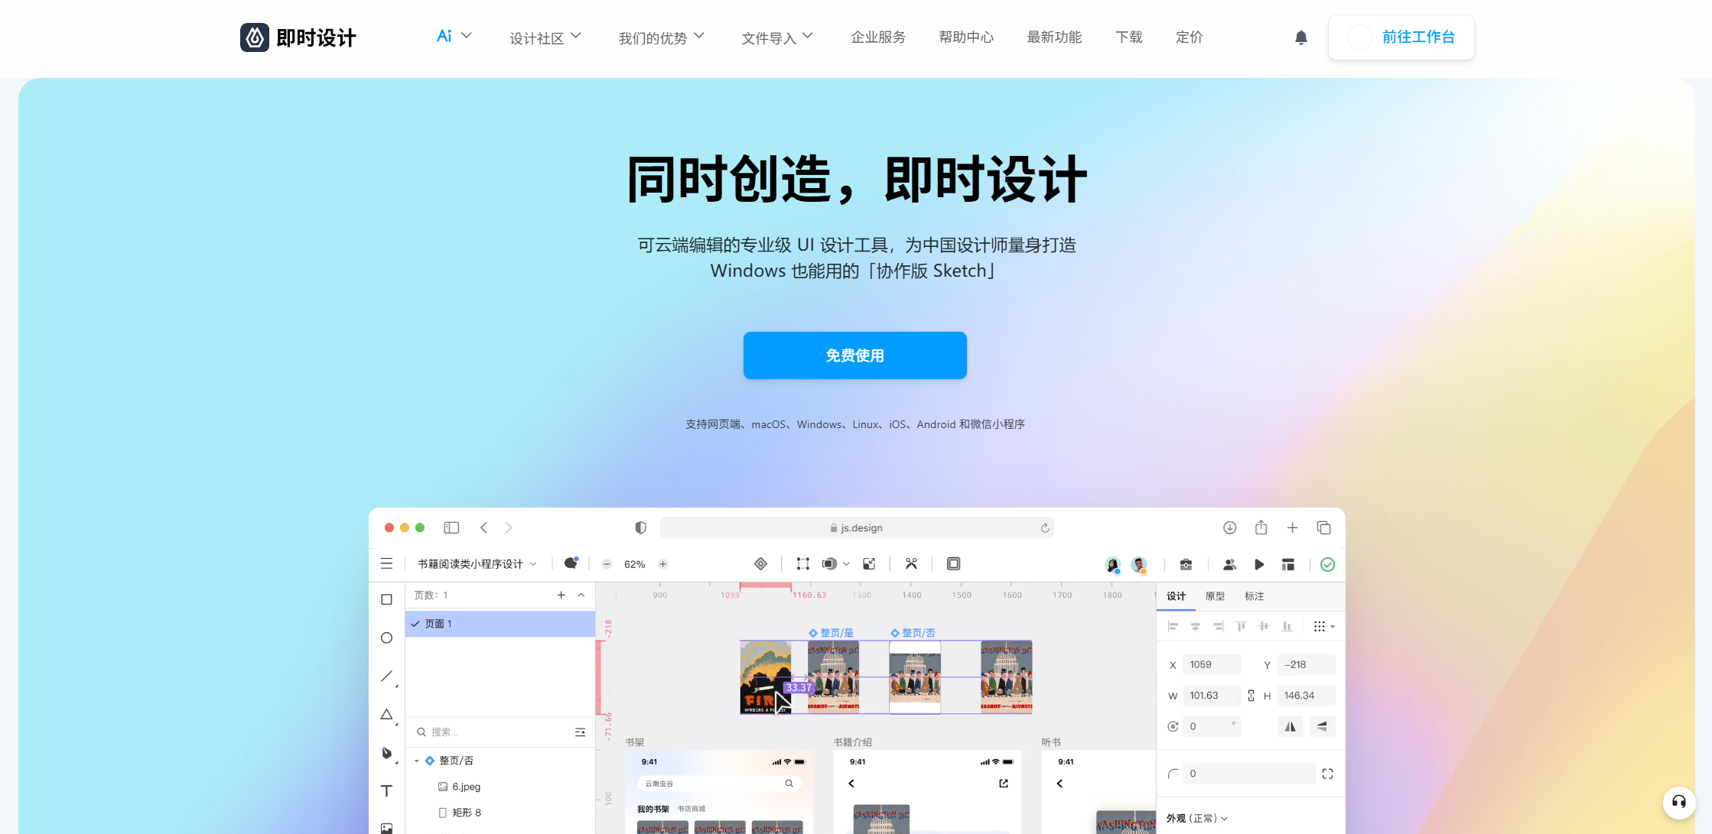Click the zoom out minus icon
Viewport: 1712px width, 834px height.
(607, 565)
